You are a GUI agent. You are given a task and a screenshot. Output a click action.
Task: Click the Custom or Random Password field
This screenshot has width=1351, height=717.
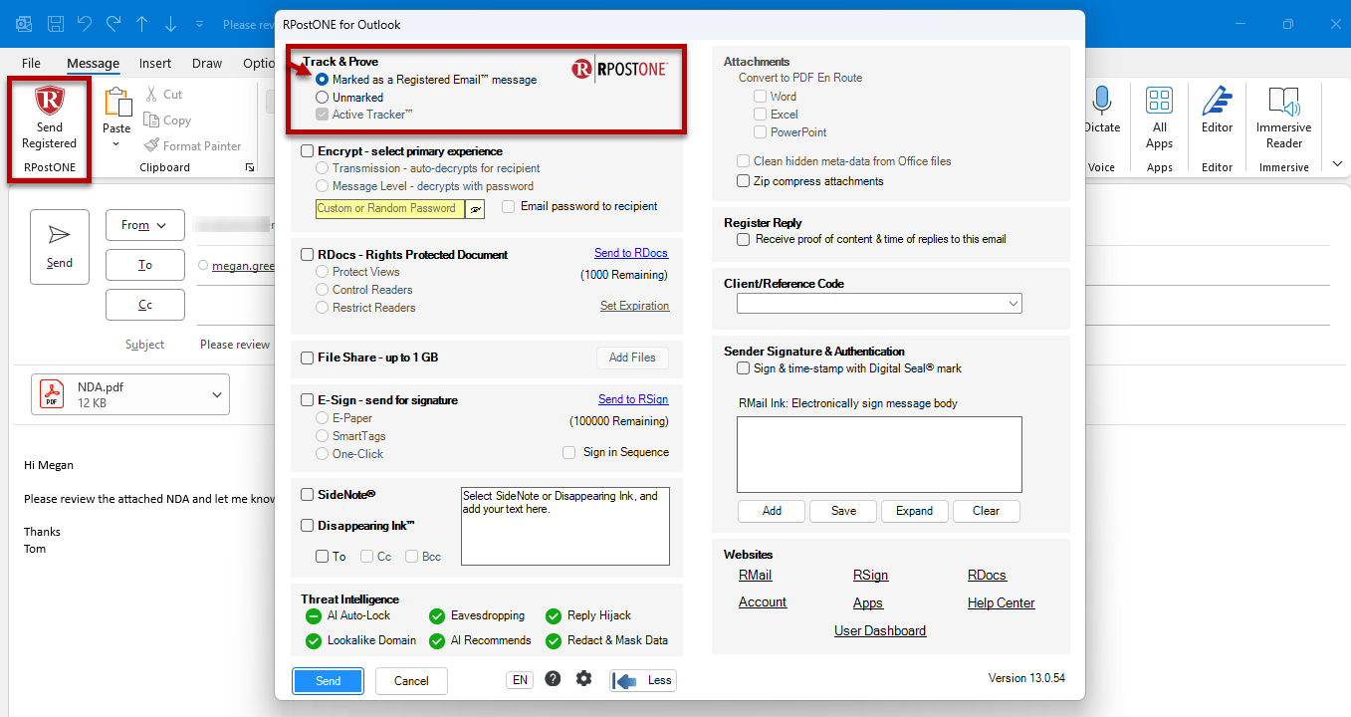[x=390, y=209]
